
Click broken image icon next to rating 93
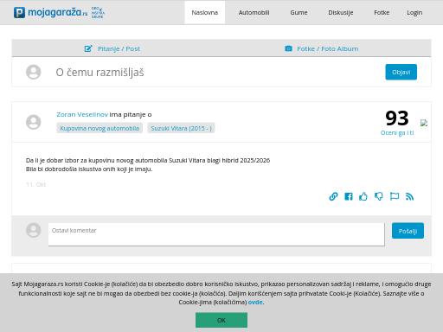[x=424, y=123]
